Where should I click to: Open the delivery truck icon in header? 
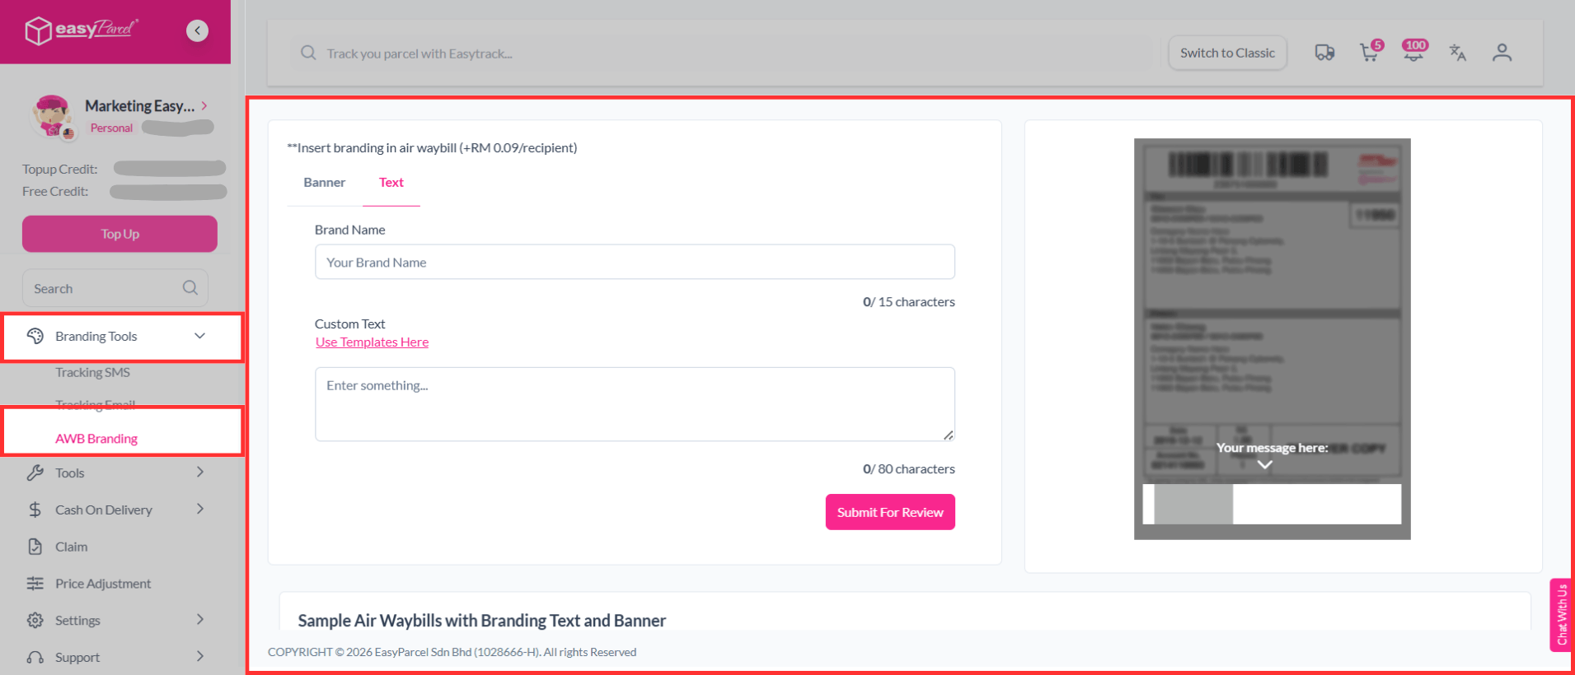pos(1324,53)
